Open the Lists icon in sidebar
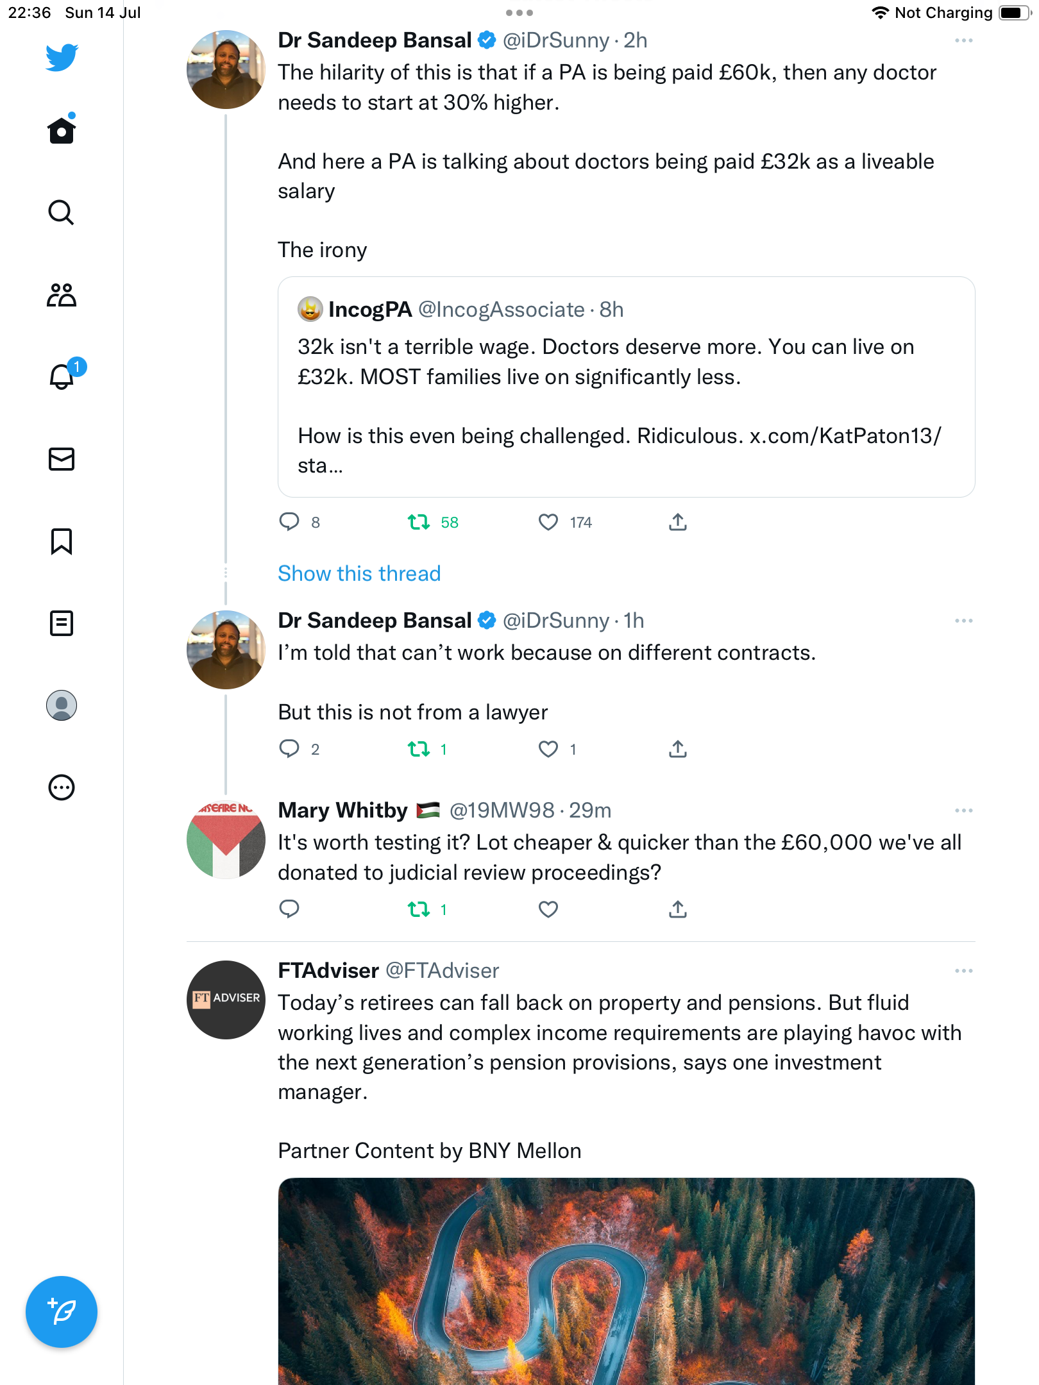1039x1385 pixels. 62,623
